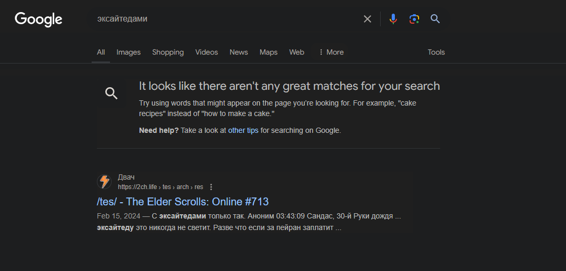Screen dimensions: 566x271
Task: Select the Web results tab
Action: tap(296, 52)
